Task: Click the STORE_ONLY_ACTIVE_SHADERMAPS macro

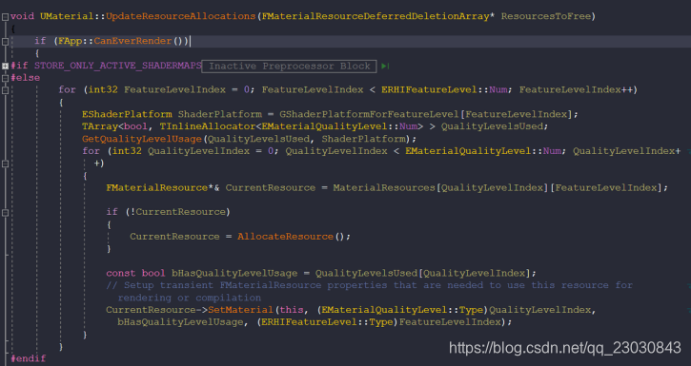Action: tap(117, 66)
